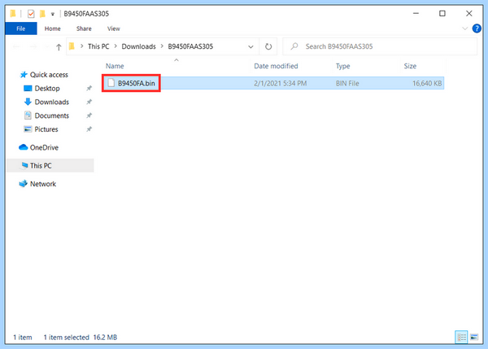Click B9450FAAS305 in the address bar
This screenshot has height=349, width=488.
(x=190, y=46)
